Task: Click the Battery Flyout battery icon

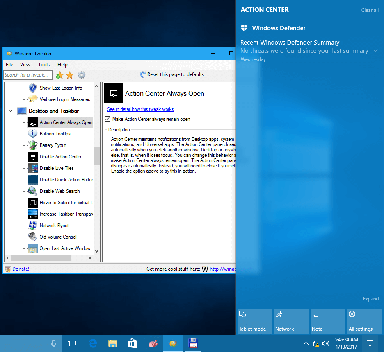Action: pyautogui.click(x=32, y=145)
